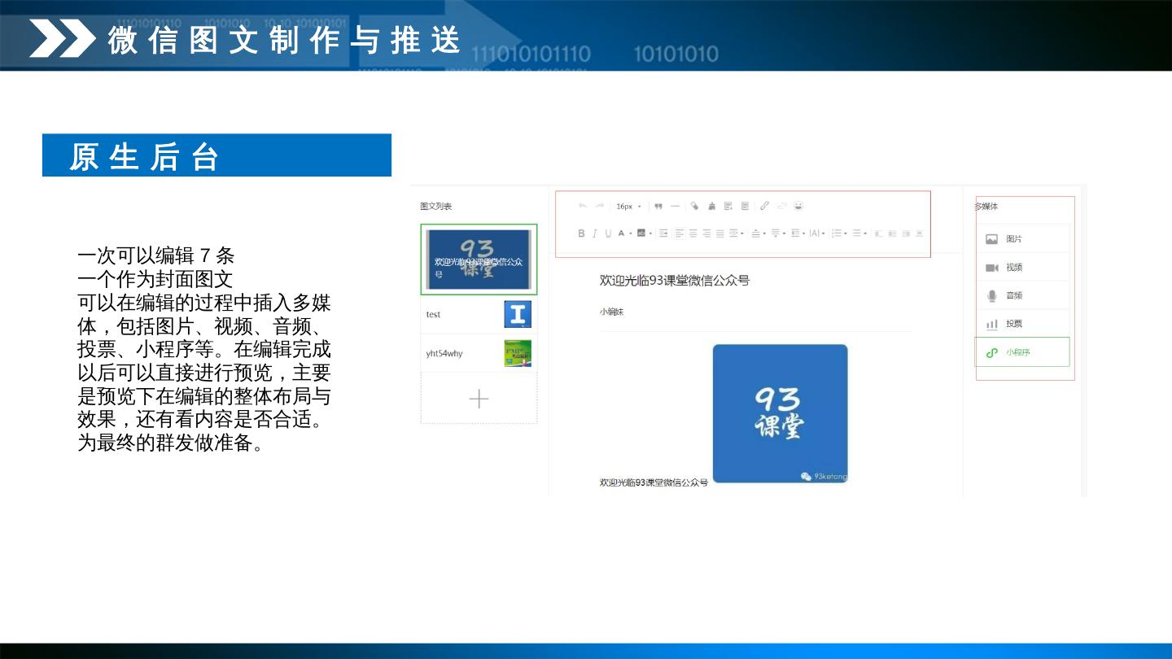Remove hyperlink with the unlink icon
The image size is (1172, 659).
(x=782, y=207)
